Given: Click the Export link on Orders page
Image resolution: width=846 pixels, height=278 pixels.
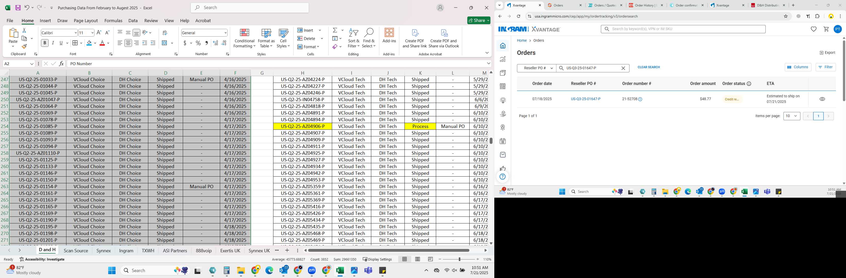Looking at the screenshot, I should pyautogui.click(x=827, y=53).
